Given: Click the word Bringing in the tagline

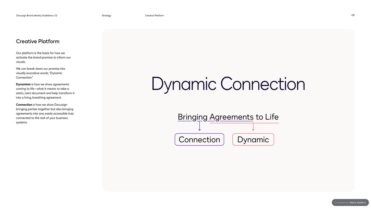Looking at the screenshot, I should point(192,117).
